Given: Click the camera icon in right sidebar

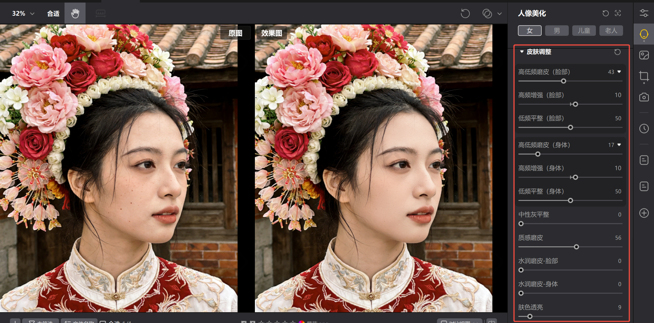Looking at the screenshot, I should pyautogui.click(x=644, y=97).
